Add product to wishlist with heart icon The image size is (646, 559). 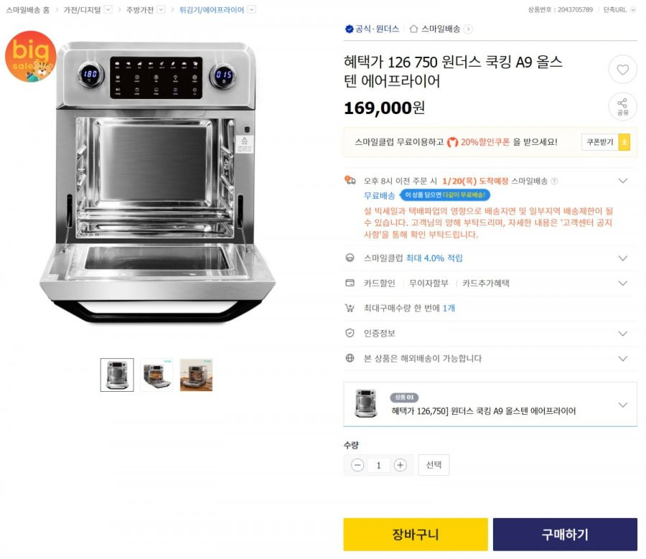[622, 70]
